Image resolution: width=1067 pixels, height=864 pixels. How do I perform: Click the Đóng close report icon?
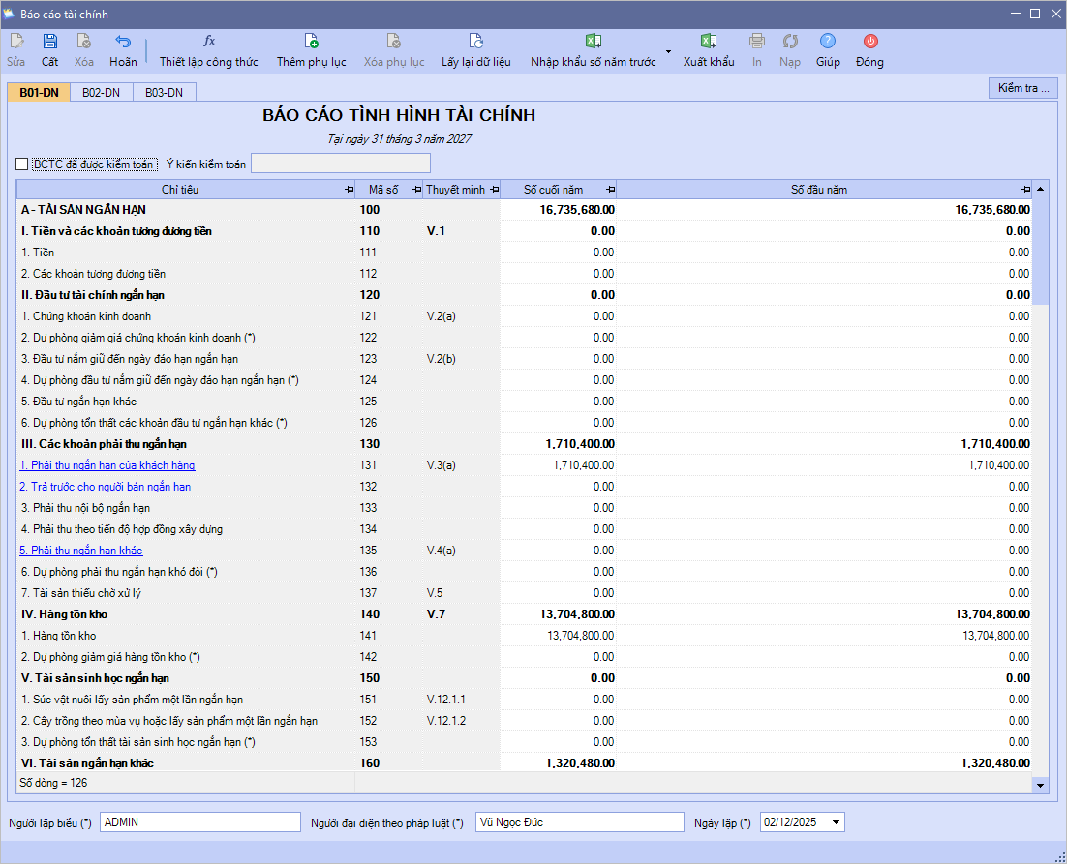point(869,42)
